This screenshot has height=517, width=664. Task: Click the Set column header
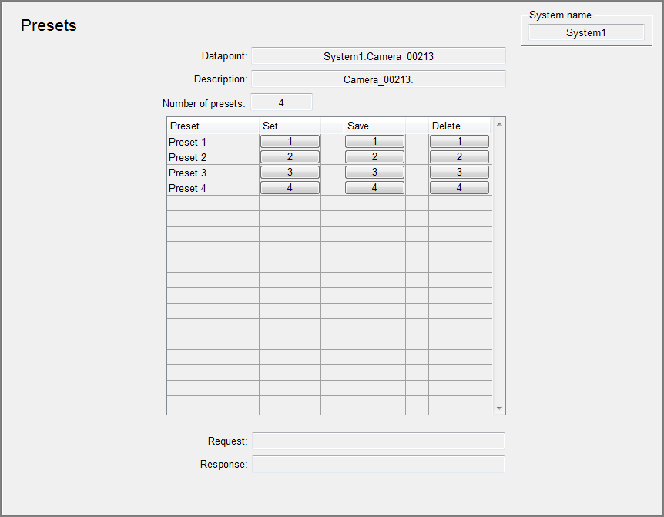pos(290,126)
